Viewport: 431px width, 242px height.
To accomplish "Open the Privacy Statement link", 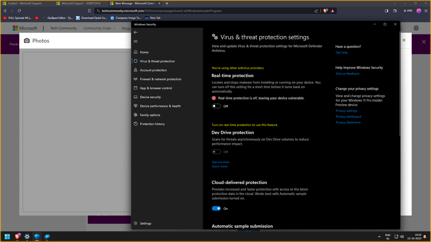I will point(348,122).
